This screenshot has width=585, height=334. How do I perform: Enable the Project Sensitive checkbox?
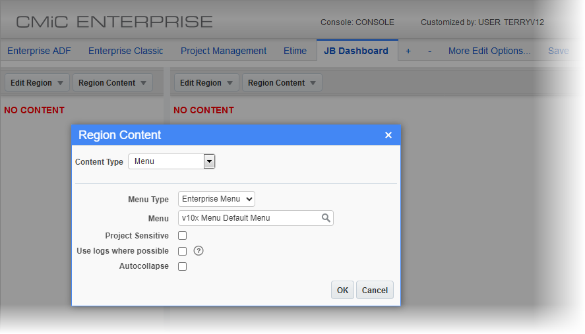(x=183, y=236)
